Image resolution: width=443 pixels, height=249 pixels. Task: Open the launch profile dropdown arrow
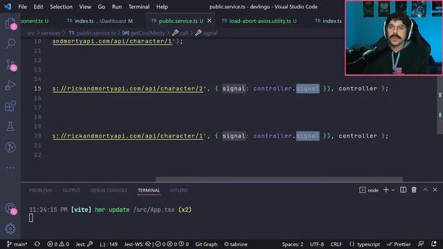click(393, 190)
